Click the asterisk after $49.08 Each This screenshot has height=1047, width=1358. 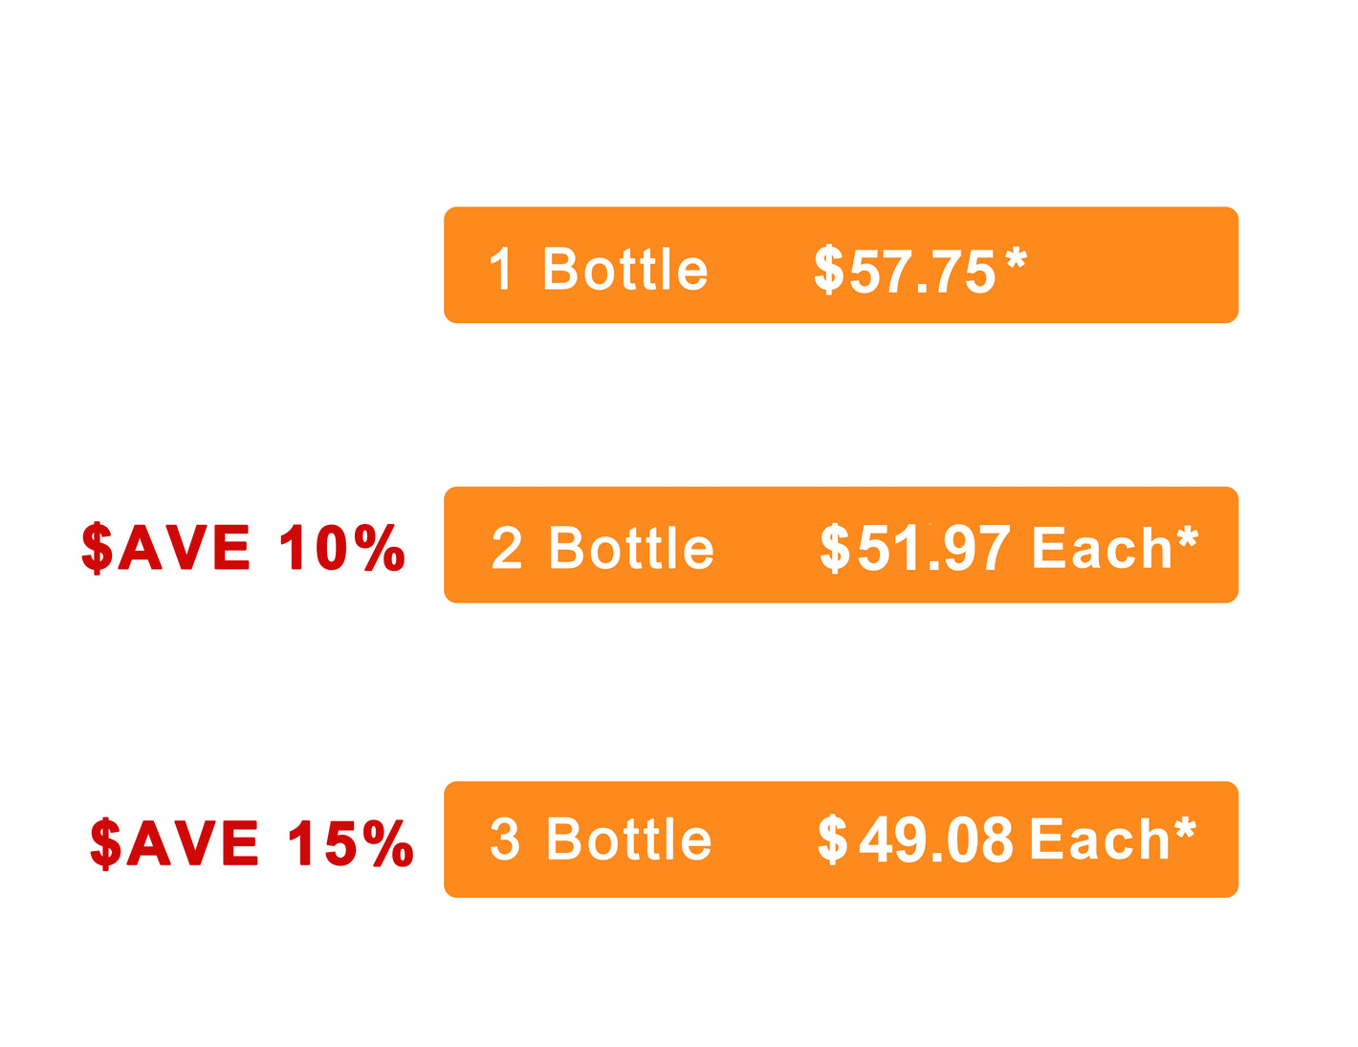click(x=1185, y=829)
